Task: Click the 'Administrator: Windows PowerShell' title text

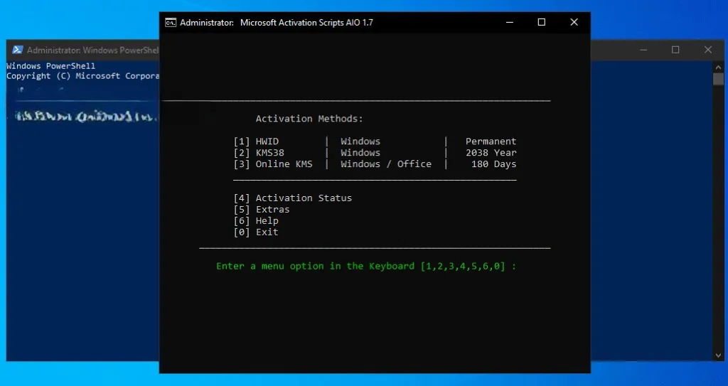Action: click(93, 50)
